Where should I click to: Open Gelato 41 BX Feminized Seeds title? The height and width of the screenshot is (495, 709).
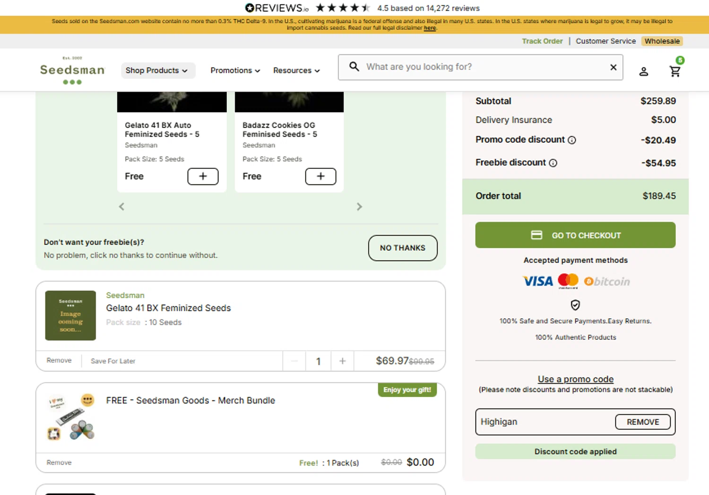point(168,308)
